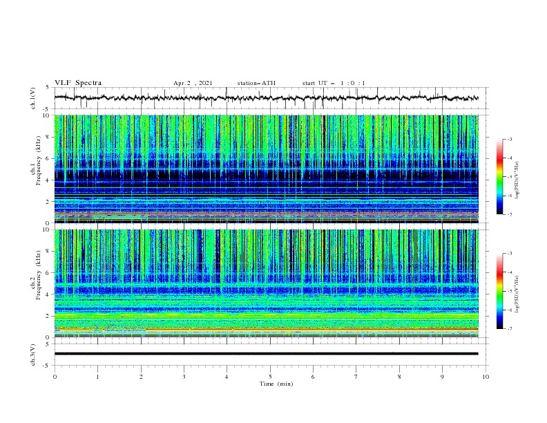The height and width of the screenshot is (423, 547).
Task: Click inside the ch.2 spectrogram panel
Action: 266,283
